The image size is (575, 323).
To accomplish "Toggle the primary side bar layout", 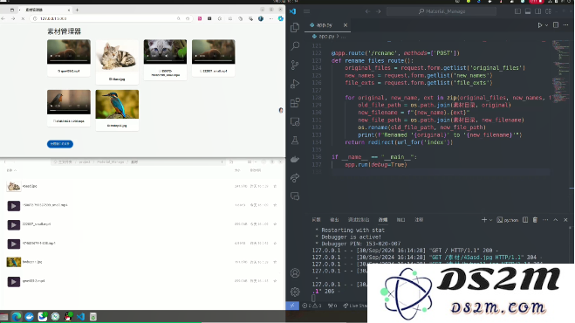I will click(517, 11).
